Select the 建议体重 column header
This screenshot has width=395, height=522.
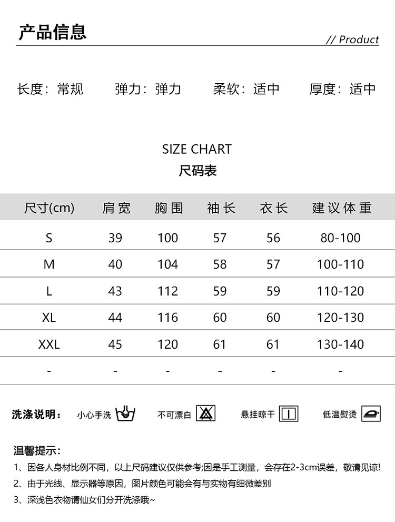pos(341,208)
